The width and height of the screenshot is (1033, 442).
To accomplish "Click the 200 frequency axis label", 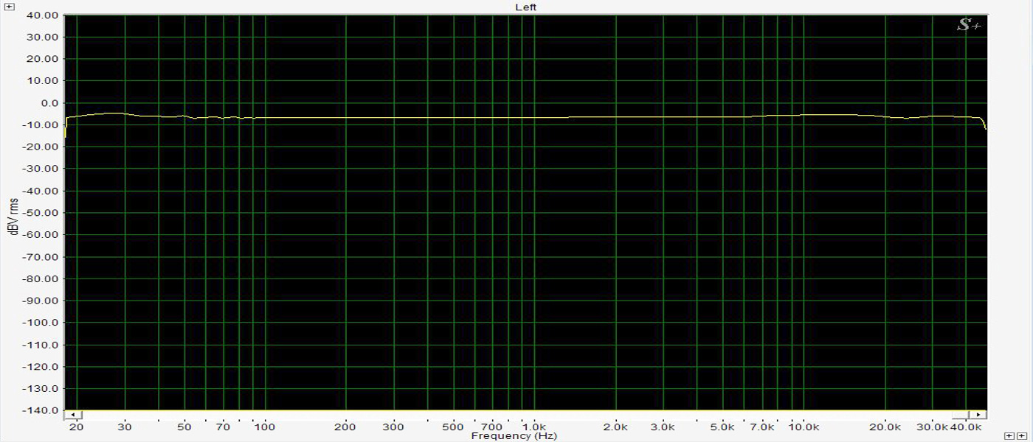I will [x=345, y=427].
